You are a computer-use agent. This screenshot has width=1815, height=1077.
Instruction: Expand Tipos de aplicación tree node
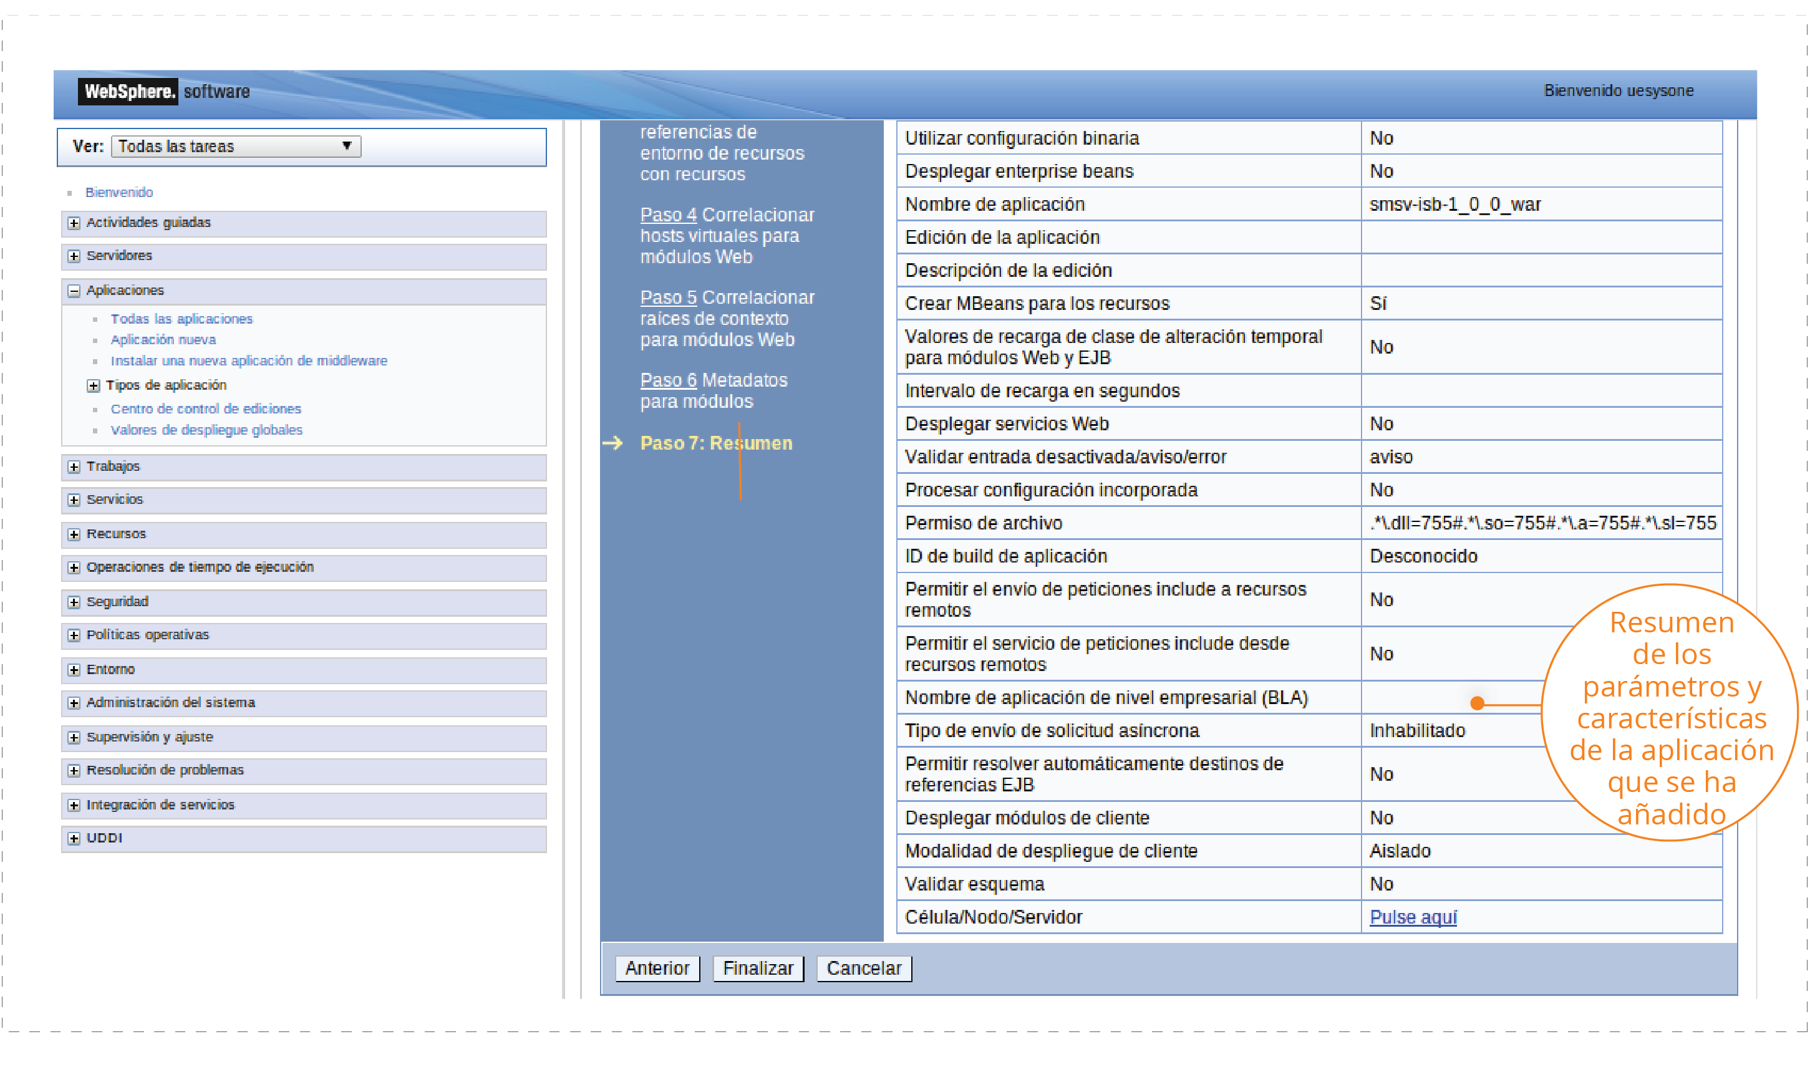coord(94,386)
